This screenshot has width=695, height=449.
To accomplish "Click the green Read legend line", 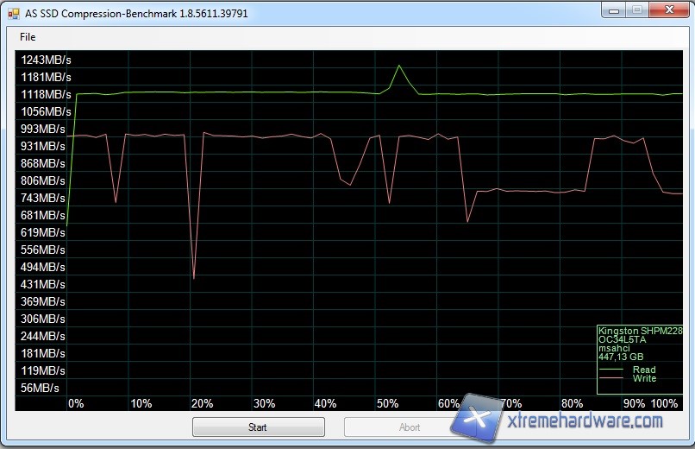I will (x=613, y=370).
